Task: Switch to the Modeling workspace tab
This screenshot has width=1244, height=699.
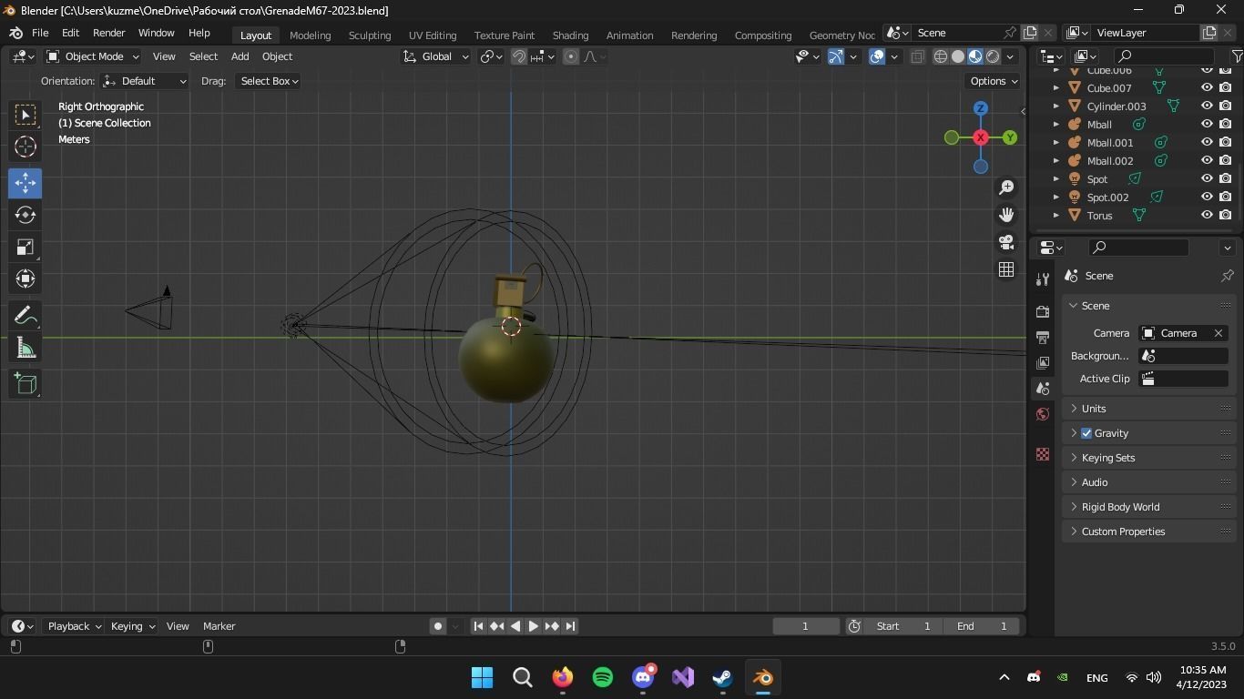Action: [x=310, y=35]
